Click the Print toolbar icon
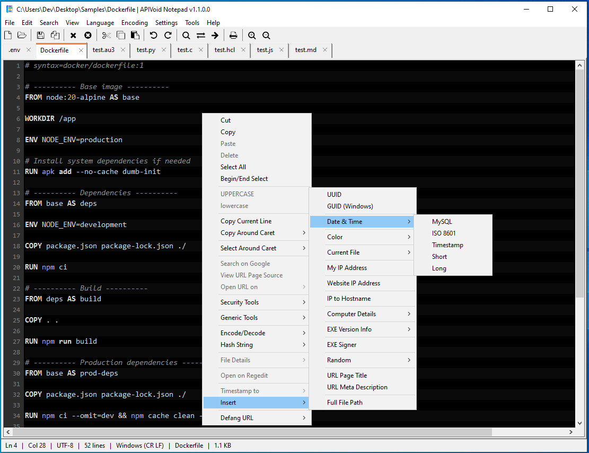The width and height of the screenshot is (589, 453). (233, 36)
